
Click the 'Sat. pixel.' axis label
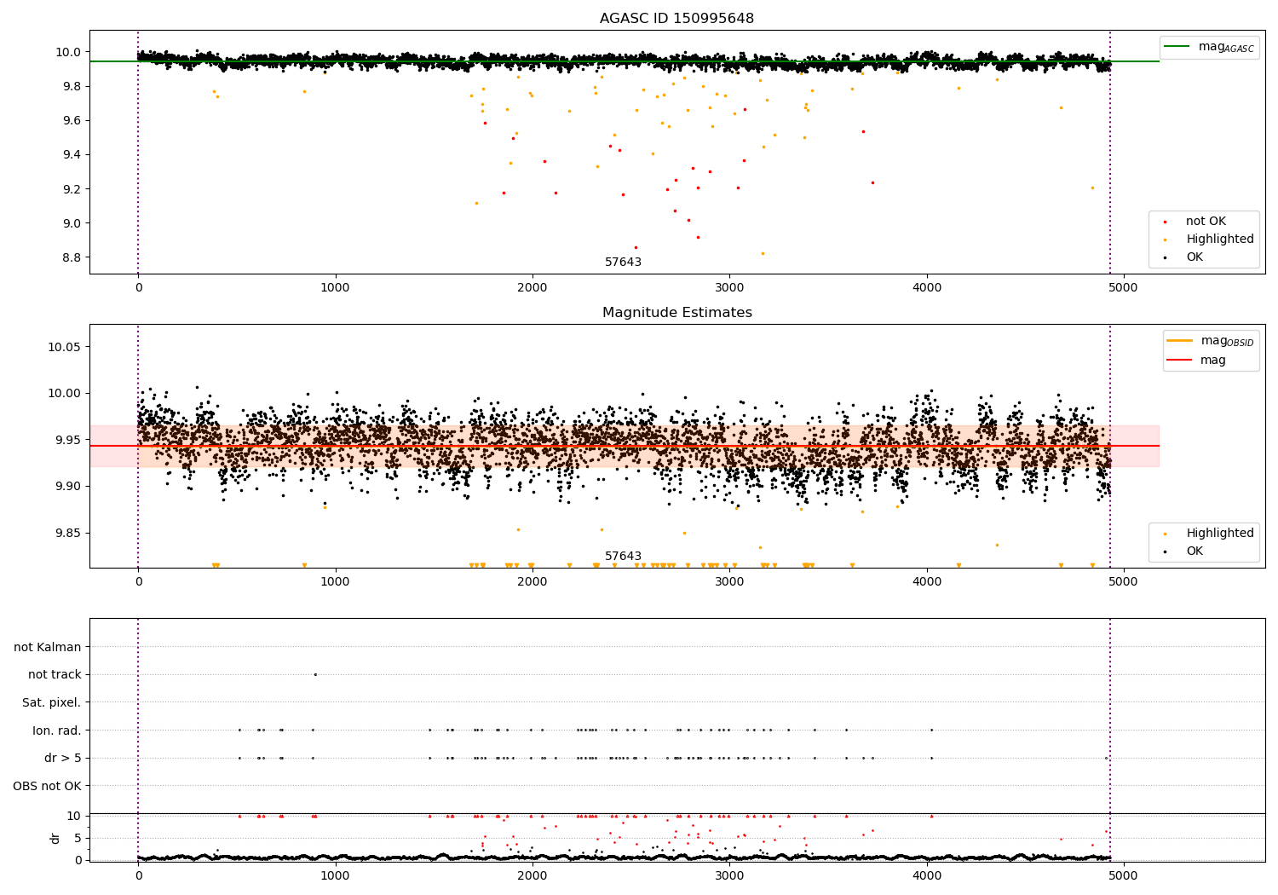(x=51, y=702)
